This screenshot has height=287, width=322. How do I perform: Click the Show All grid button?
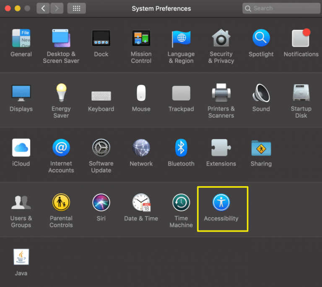point(76,8)
